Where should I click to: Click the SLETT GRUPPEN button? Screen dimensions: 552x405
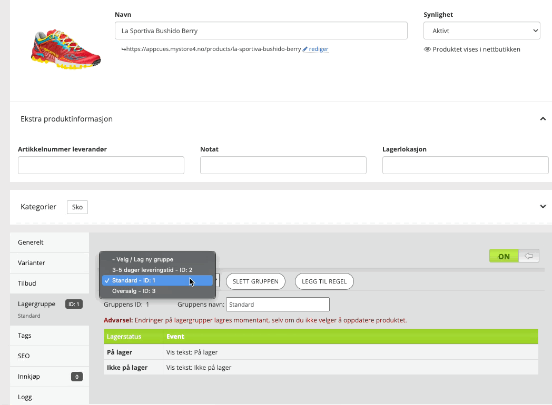click(x=255, y=281)
